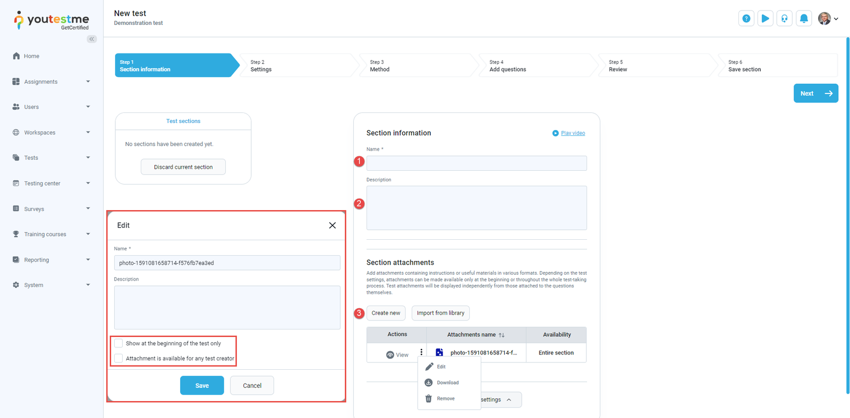Select Download from the context menu
Viewport: 850px width, 418px height.
447,382
